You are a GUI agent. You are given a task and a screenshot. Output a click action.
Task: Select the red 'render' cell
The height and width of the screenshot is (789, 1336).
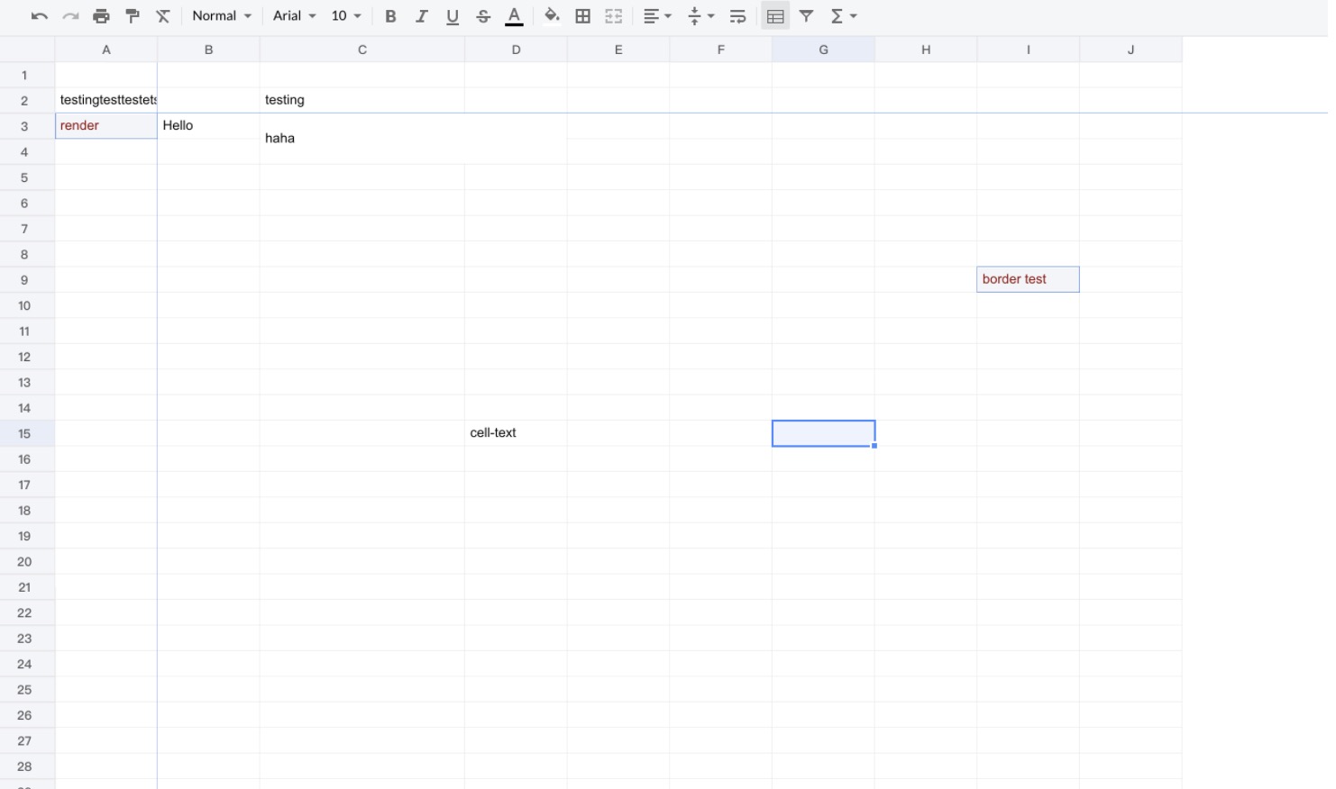pyautogui.click(x=106, y=126)
